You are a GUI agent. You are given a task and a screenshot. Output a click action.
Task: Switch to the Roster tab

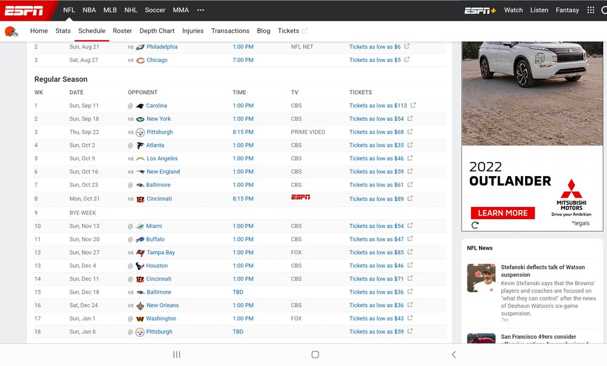(x=123, y=31)
